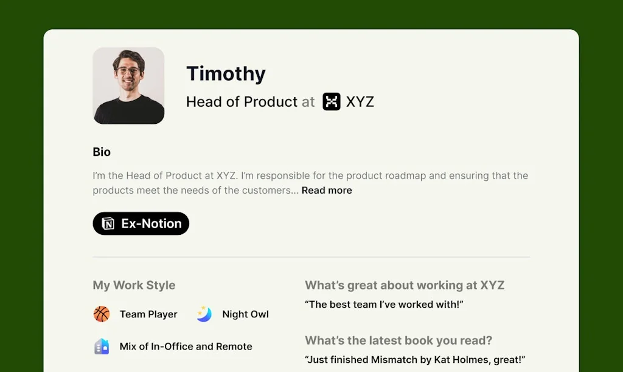Click the Bio section heading

[102, 152]
